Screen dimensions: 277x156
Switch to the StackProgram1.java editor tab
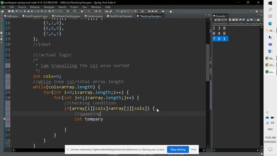pyautogui.click(x=35, y=16)
